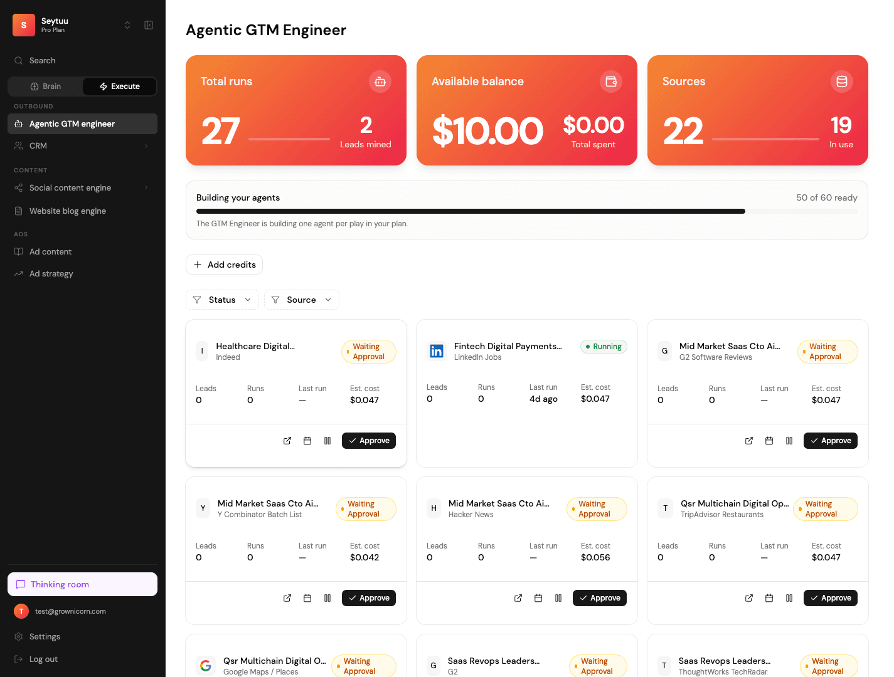The width and height of the screenshot is (894, 677).
Task: Pause the Y Combinator Batch List agent
Action: (x=327, y=598)
